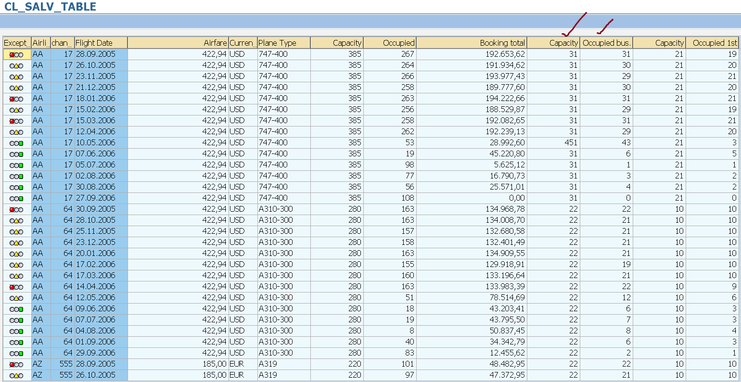
Task: Click the red traffic light for flight 15.03.2006
Action: click(x=16, y=121)
